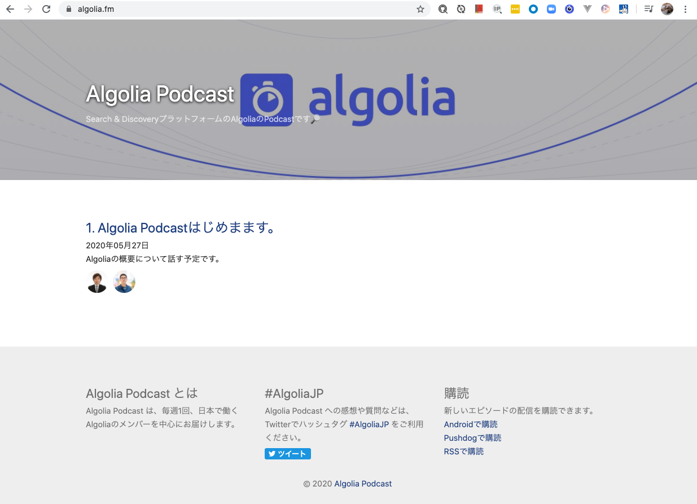
Task: Open episode 1 "Algolia Podcastはじめます。"
Action: click(x=181, y=228)
